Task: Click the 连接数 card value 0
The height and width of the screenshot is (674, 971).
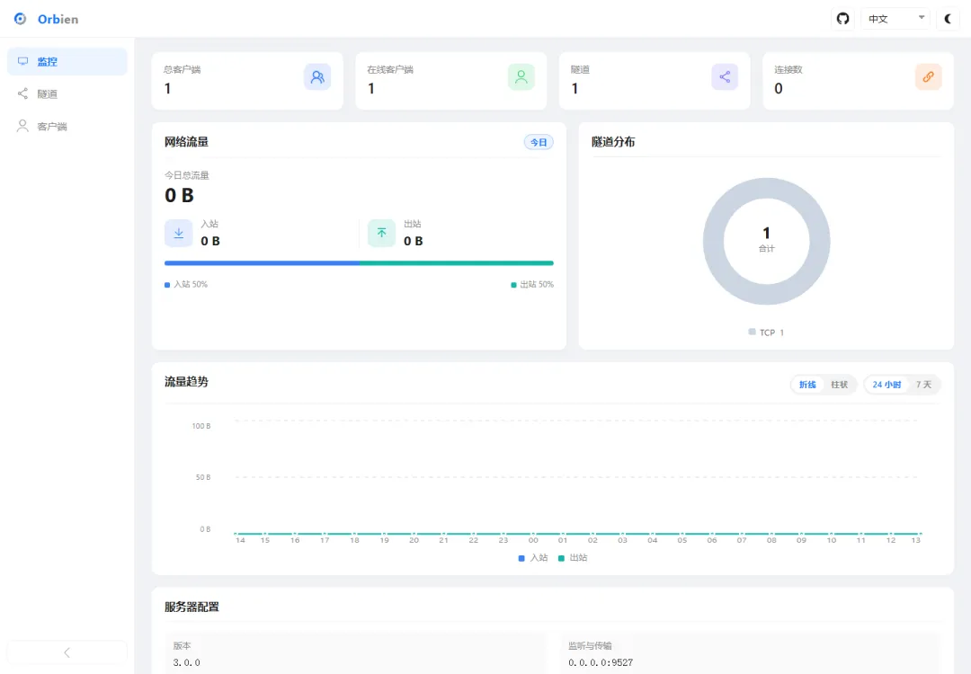Action: [779, 88]
